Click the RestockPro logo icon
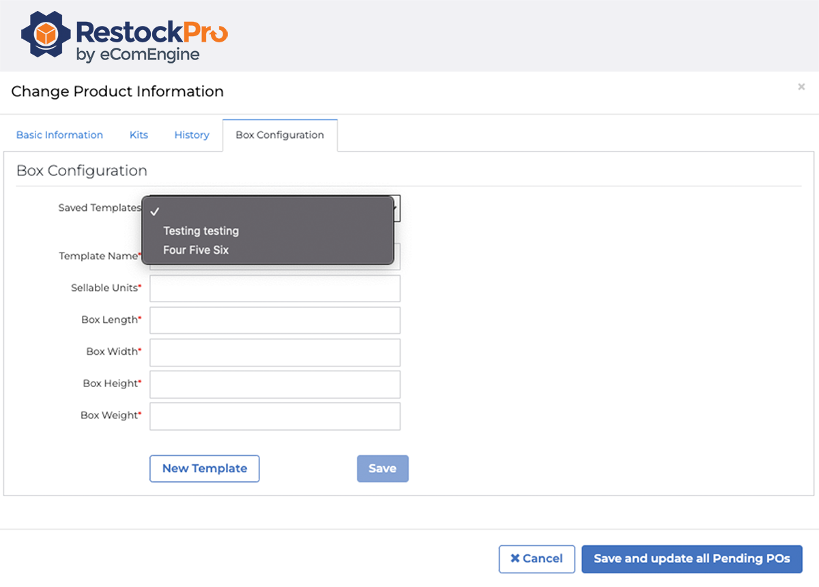 coord(46,35)
